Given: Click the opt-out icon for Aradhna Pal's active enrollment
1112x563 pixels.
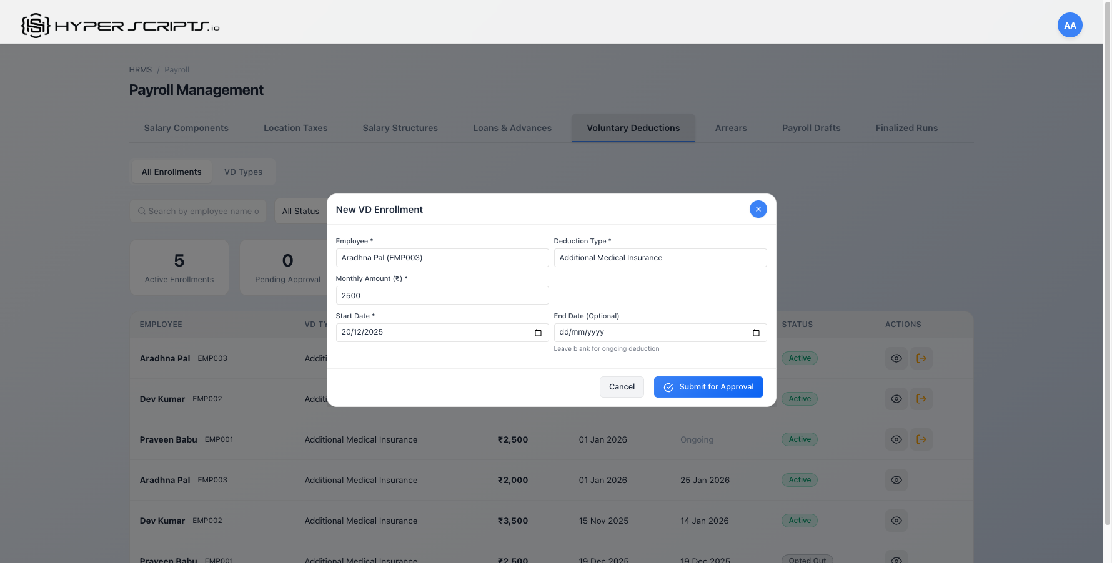Looking at the screenshot, I should click(921, 358).
